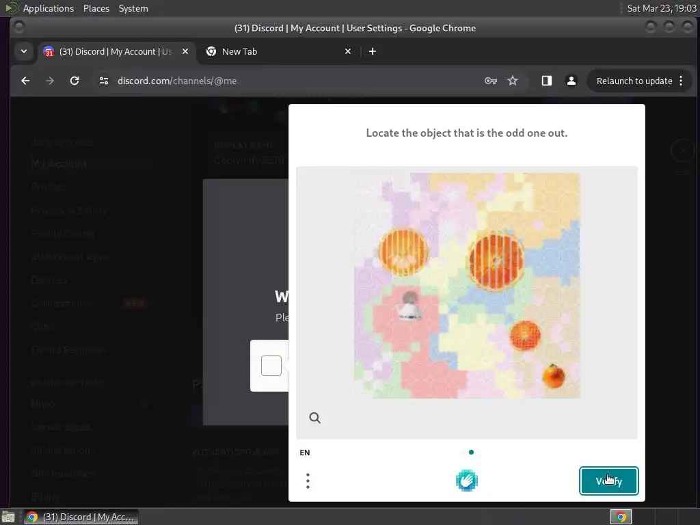
Task: Switch to the Discord My Account tab
Action: pyautogui.click(x=115, y=52)
